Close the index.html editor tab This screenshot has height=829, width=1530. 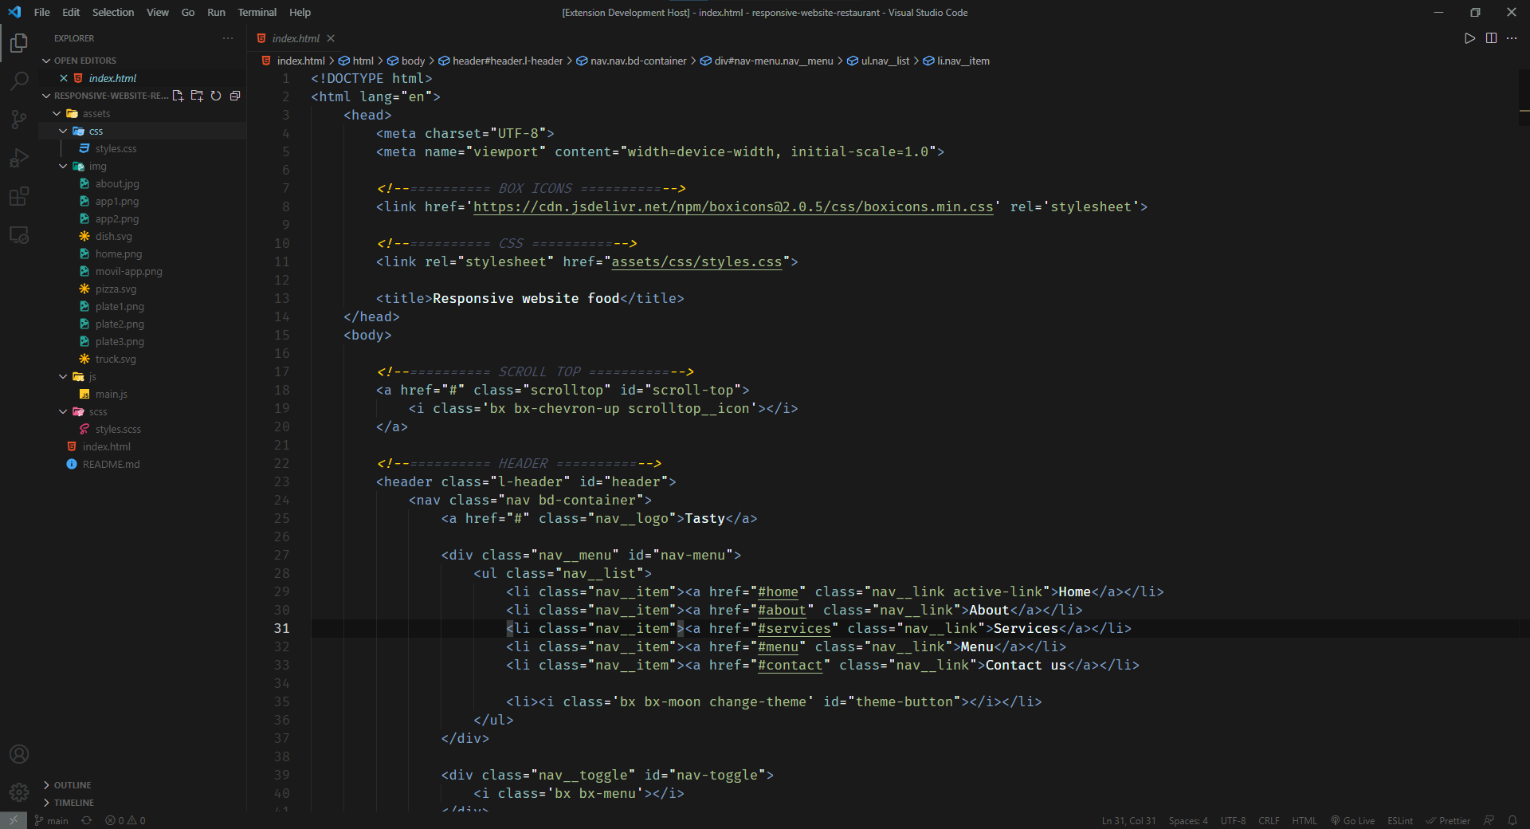(331, 38)
